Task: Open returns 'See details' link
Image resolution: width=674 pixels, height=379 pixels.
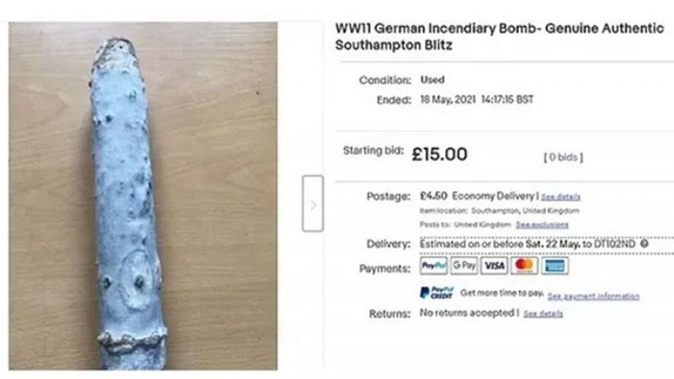Action: 543,314
